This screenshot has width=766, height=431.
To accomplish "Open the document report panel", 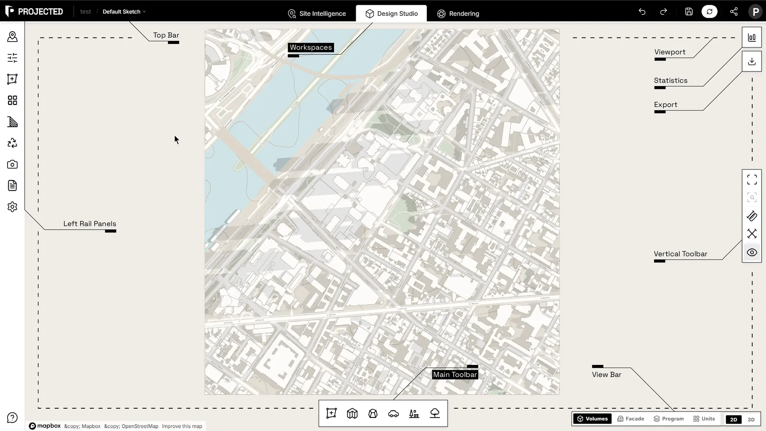I will [x=12, y=186].
